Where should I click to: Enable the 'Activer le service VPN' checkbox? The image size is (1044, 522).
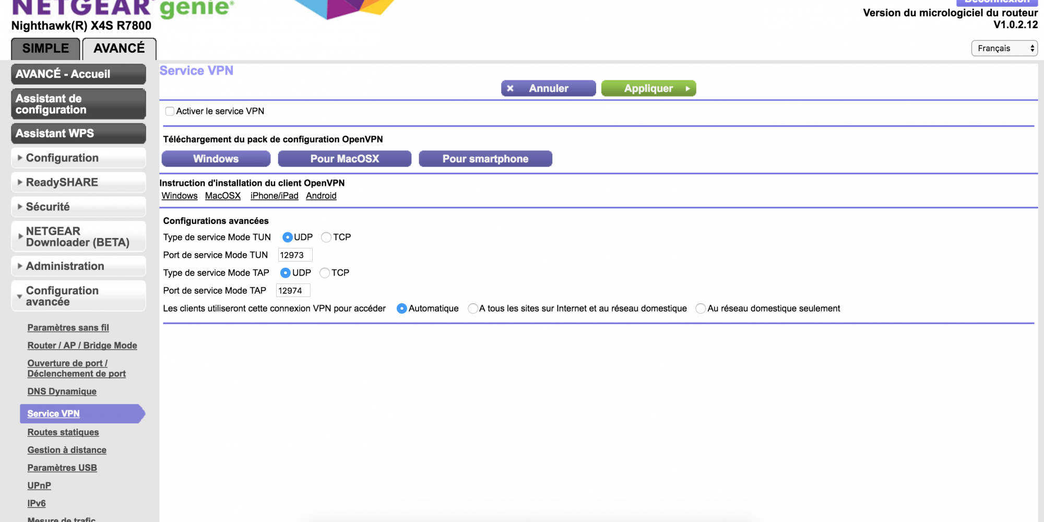tap(170, 111)
